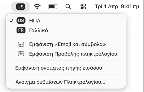Screen dimensions: 144x92
Task: Click the Emoji and symbols viewer icon
Action: click(x=21, y=44)
